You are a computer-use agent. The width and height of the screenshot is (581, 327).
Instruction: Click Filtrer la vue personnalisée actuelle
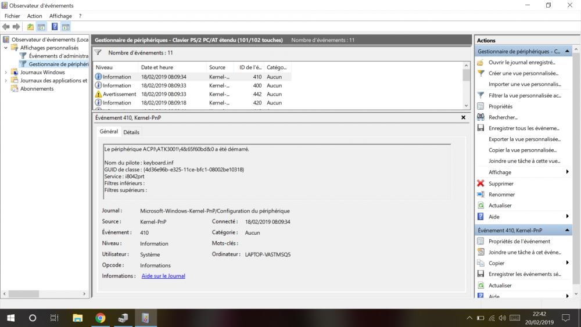(x=524, y=95)
